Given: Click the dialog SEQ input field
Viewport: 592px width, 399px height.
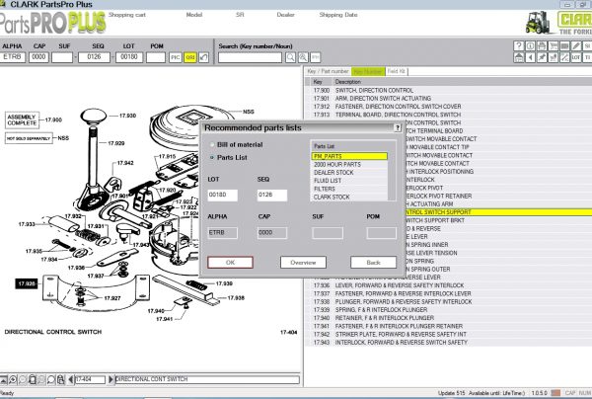Looking at the screenshot, I should (x=272, y=195).
